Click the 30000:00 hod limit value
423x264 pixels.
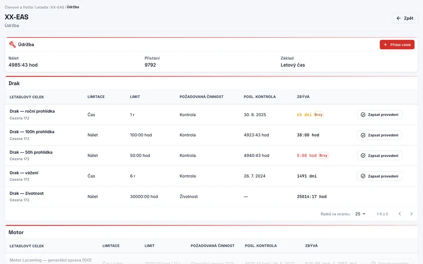click(x=144, y=197)
